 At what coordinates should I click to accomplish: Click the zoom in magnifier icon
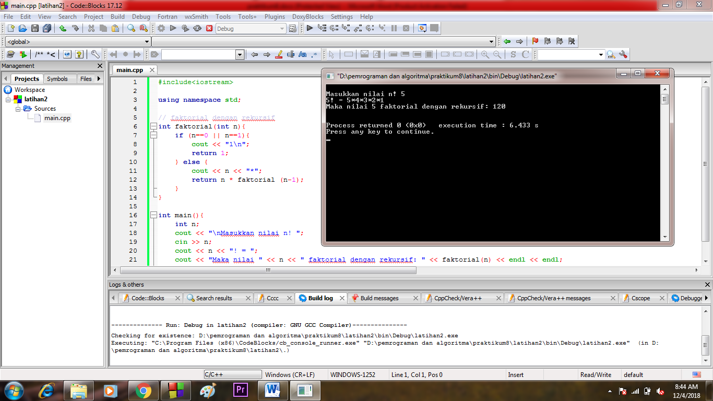[485, 54]
